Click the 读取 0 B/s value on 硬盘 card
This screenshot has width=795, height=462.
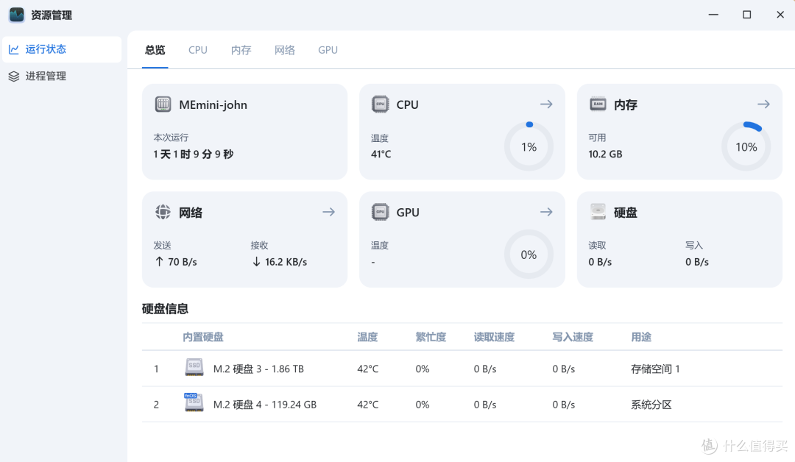(601, 262)
